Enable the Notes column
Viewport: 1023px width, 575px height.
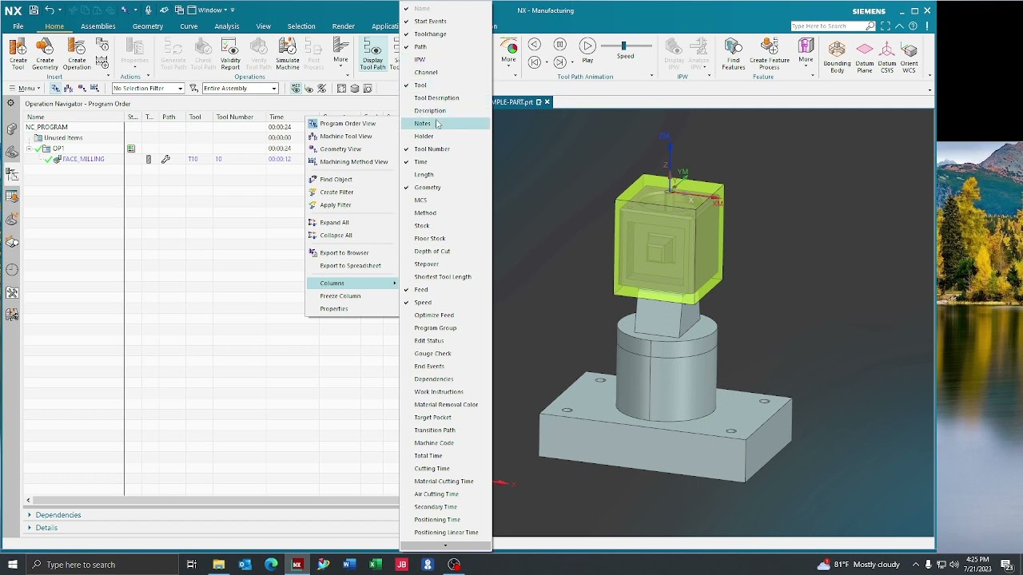coord(445,124)
